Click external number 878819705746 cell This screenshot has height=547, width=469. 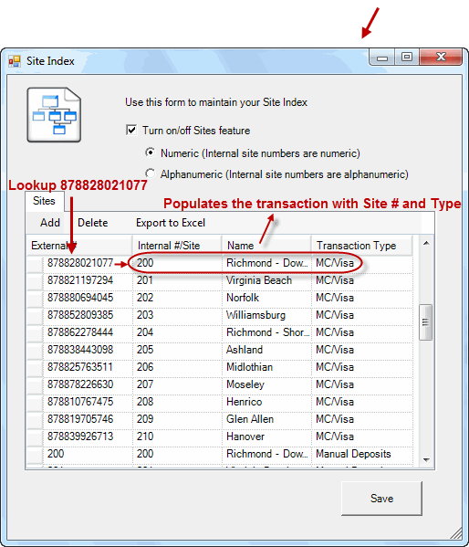88,421
